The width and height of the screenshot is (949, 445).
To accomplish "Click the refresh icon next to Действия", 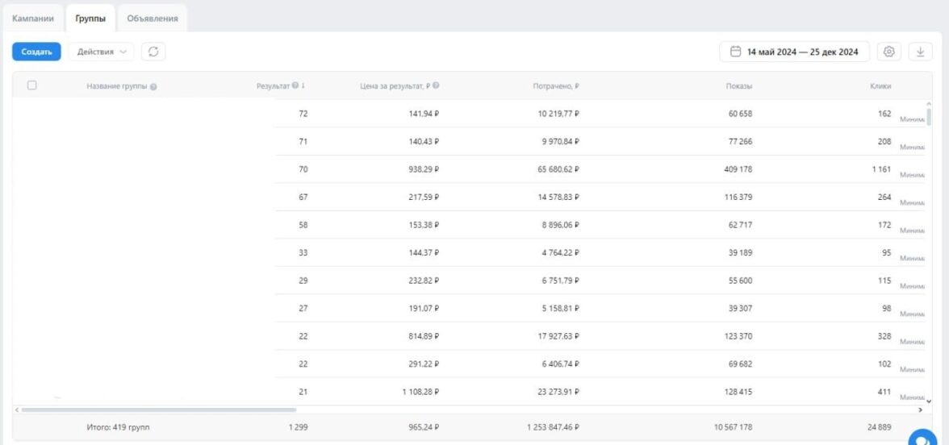I will pos(153,52).
